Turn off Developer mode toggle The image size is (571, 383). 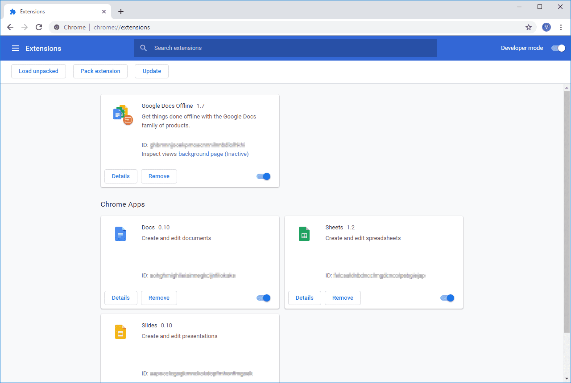559,48
